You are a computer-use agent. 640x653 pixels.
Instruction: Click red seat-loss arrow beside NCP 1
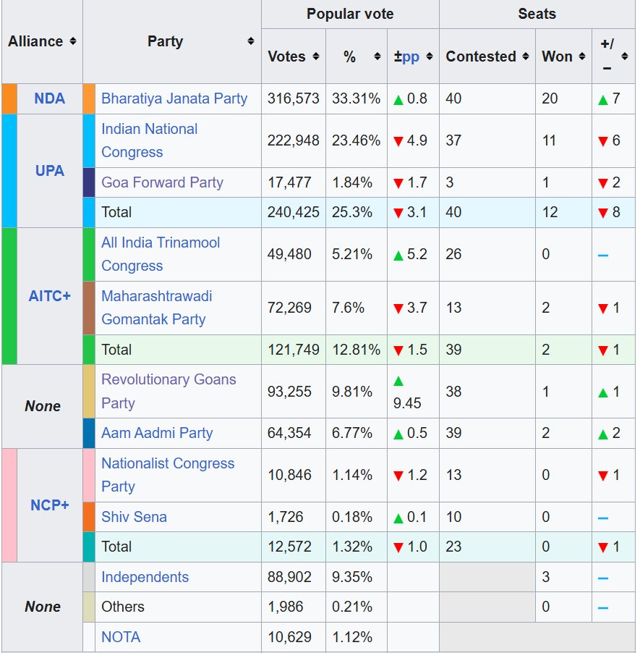[603, 476]
